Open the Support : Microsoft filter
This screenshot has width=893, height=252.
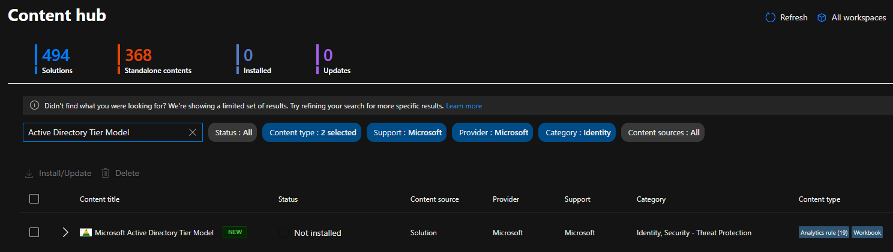click(x=406, y=132)
